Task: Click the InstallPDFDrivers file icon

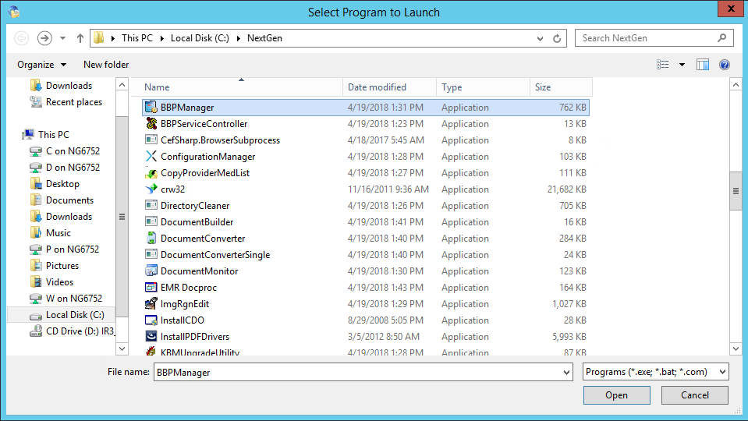Action: (x=151, y=336)
